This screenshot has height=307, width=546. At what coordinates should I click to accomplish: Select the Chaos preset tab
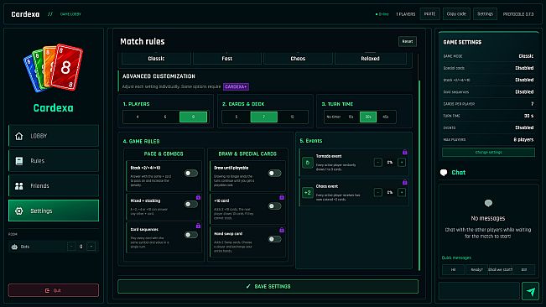click(x=298, y=59)
